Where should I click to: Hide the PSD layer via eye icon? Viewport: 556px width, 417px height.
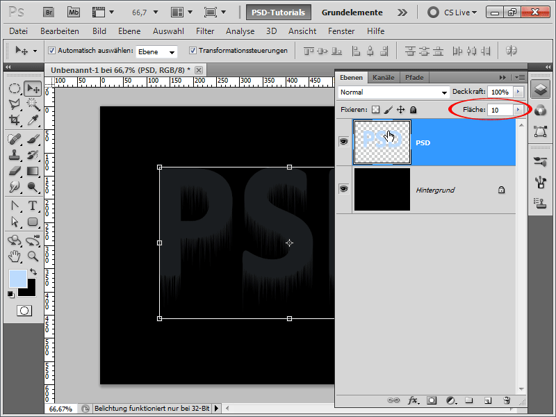tap(343, 142)
